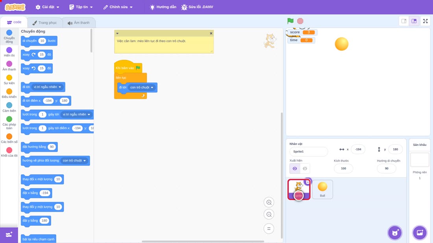
Task: Open the Cài đặt menu
Action: click(x=48, y=7)
